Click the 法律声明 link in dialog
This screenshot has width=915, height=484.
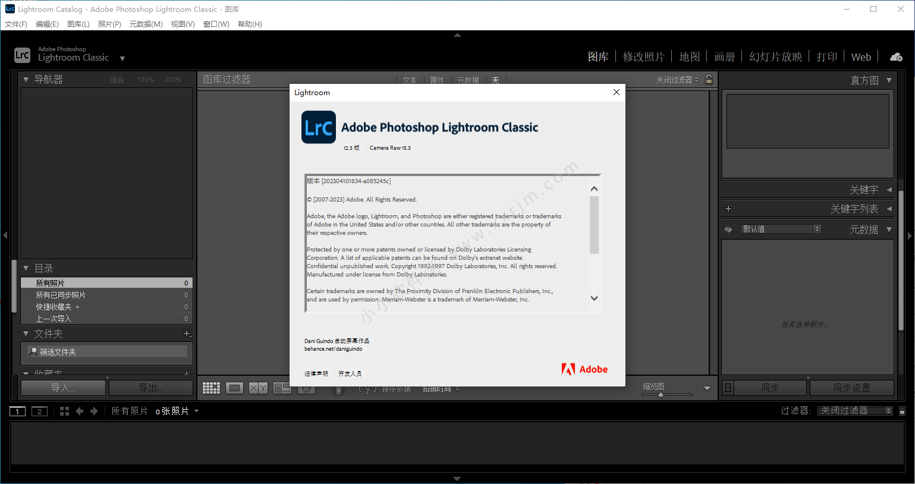(316, 374)
